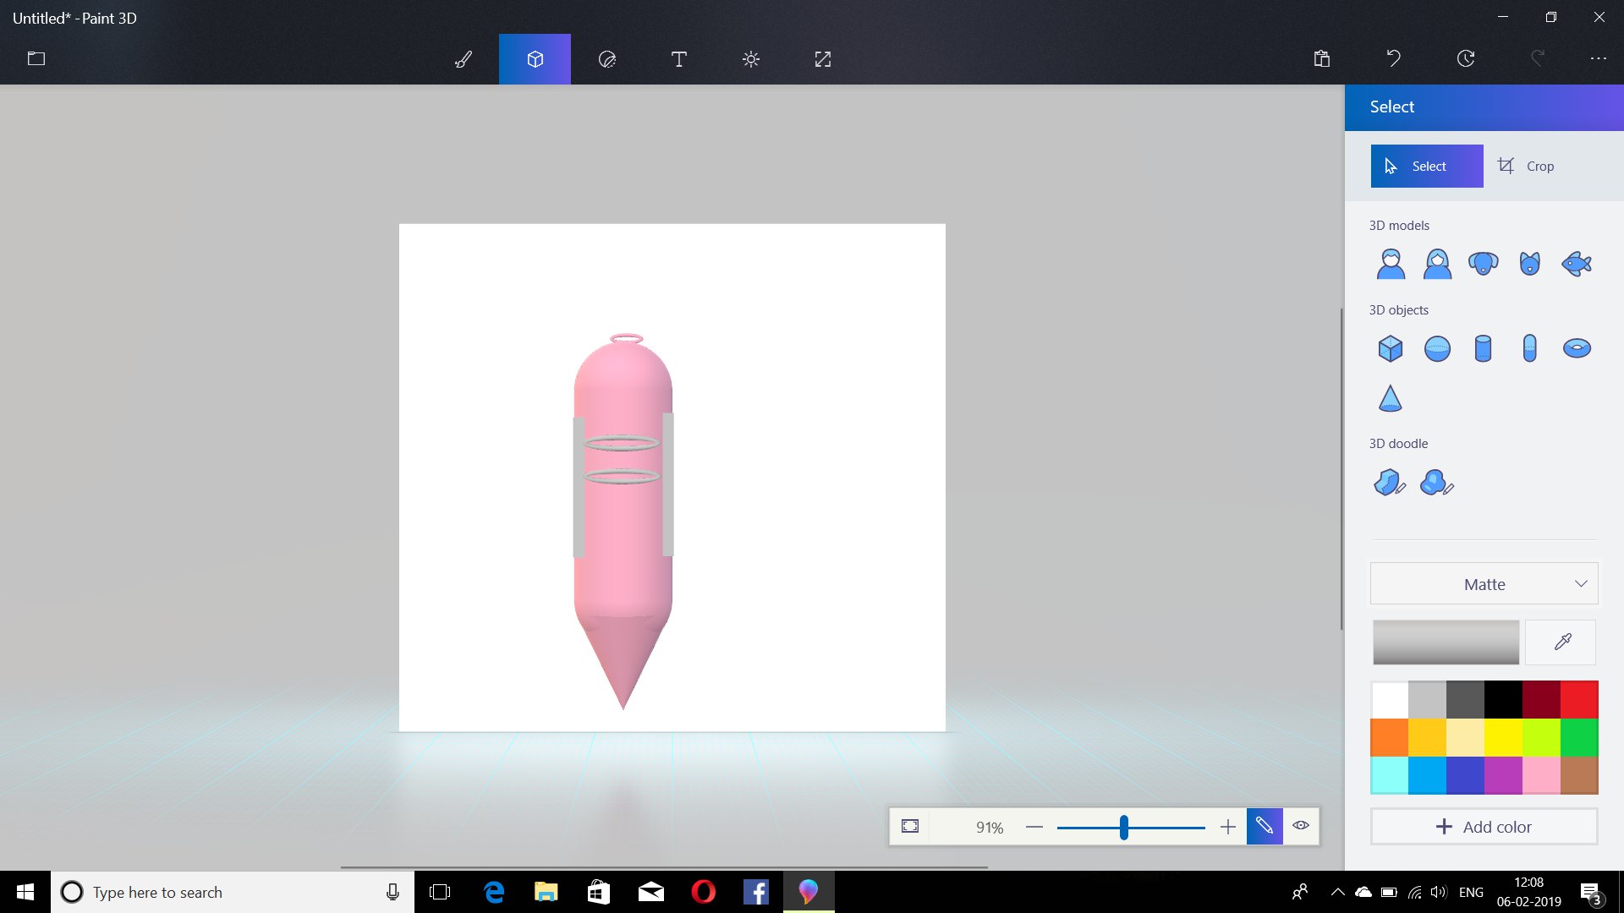The image size is (1624, 913).
Task: Open the Stickers tool
Action: pyautogui.click(x=606, y=59)
